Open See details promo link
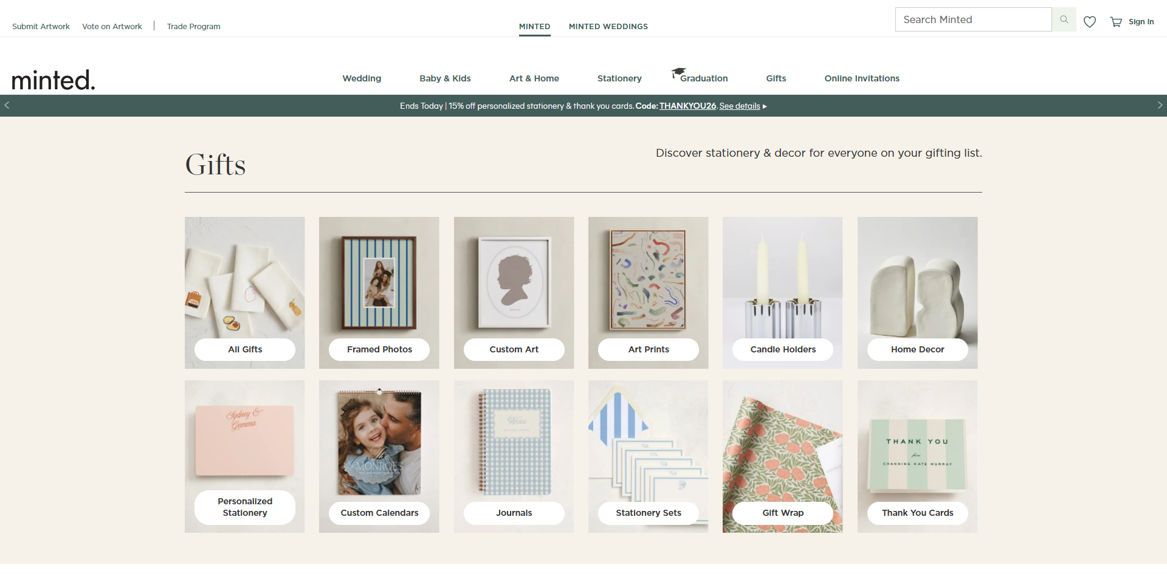This screenshot has width=1167, height=579. coord(739,106)
